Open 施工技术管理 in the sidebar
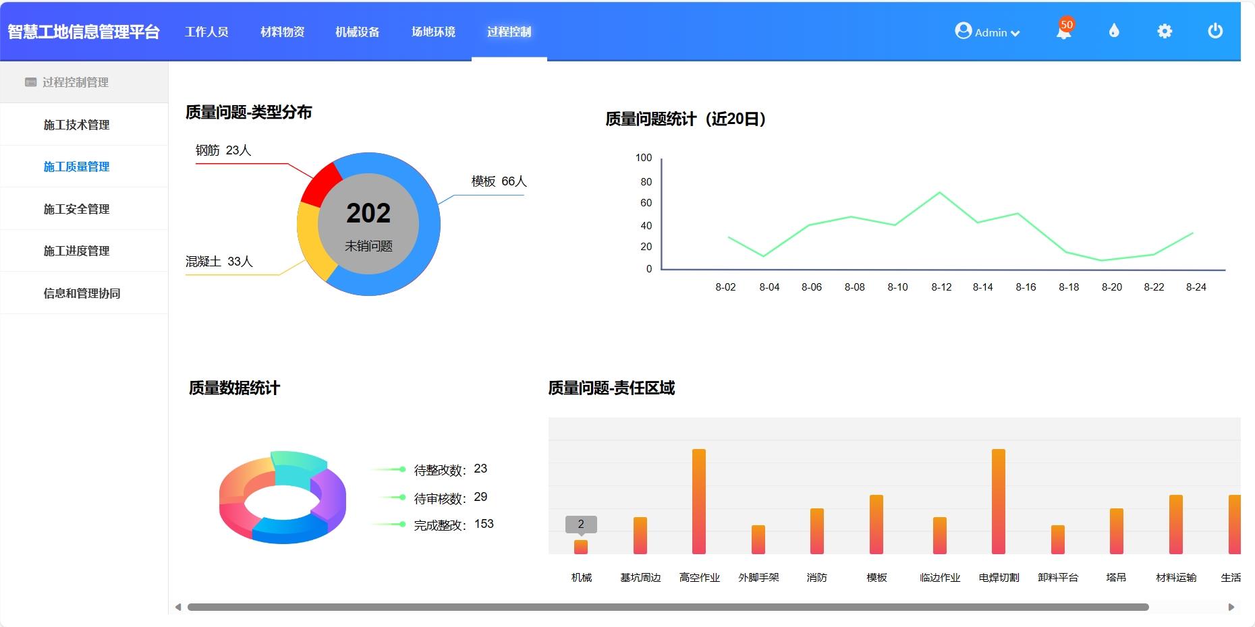This screenshot has width=1255, height=627. [x=76, y=125]
